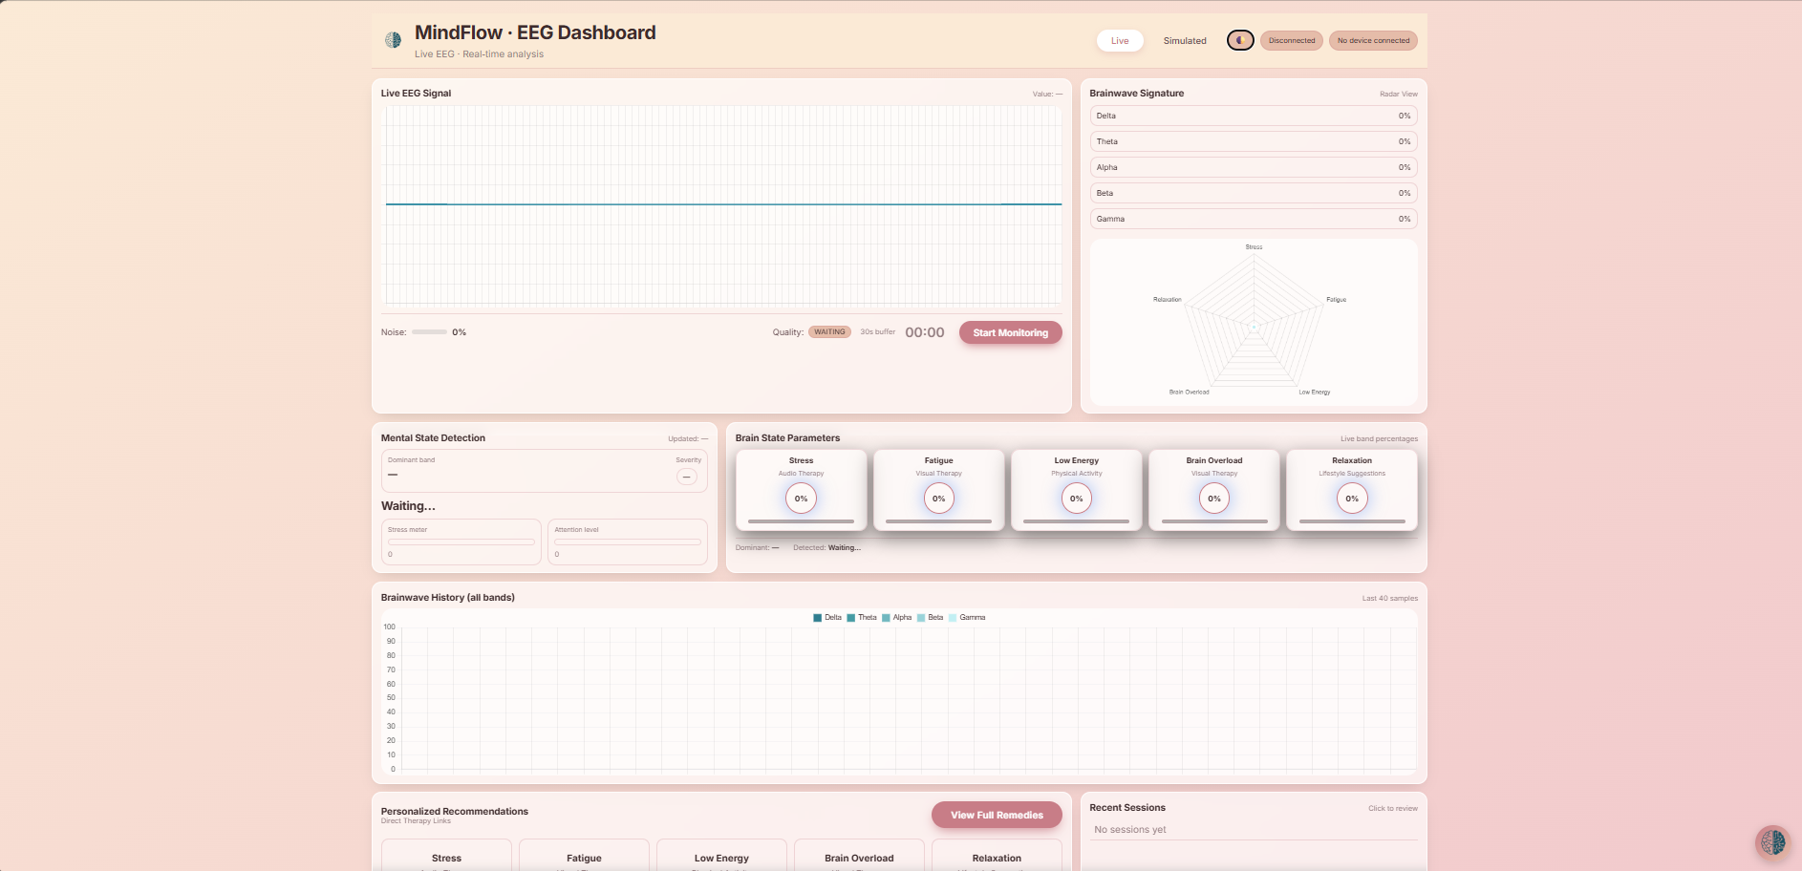
Task: Click the Severity dash indicator circle
Action: 687,477
